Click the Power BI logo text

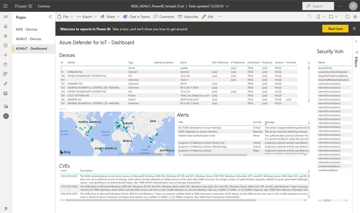pyautogui.click(x=23, y=6)
